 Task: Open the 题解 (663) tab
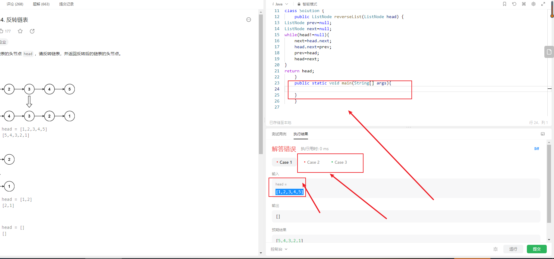[41, 4]
